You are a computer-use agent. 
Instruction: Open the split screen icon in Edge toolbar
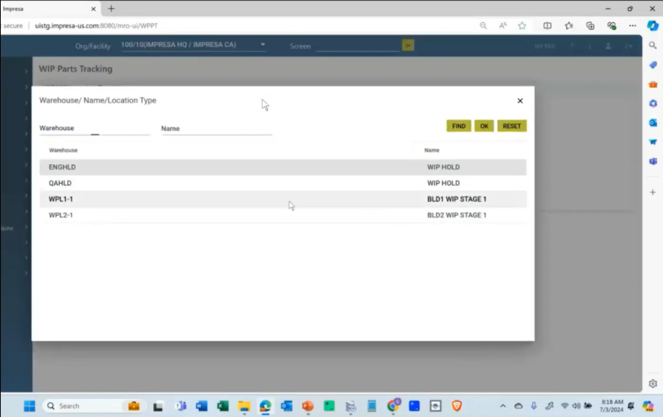[x=547, y=25]
